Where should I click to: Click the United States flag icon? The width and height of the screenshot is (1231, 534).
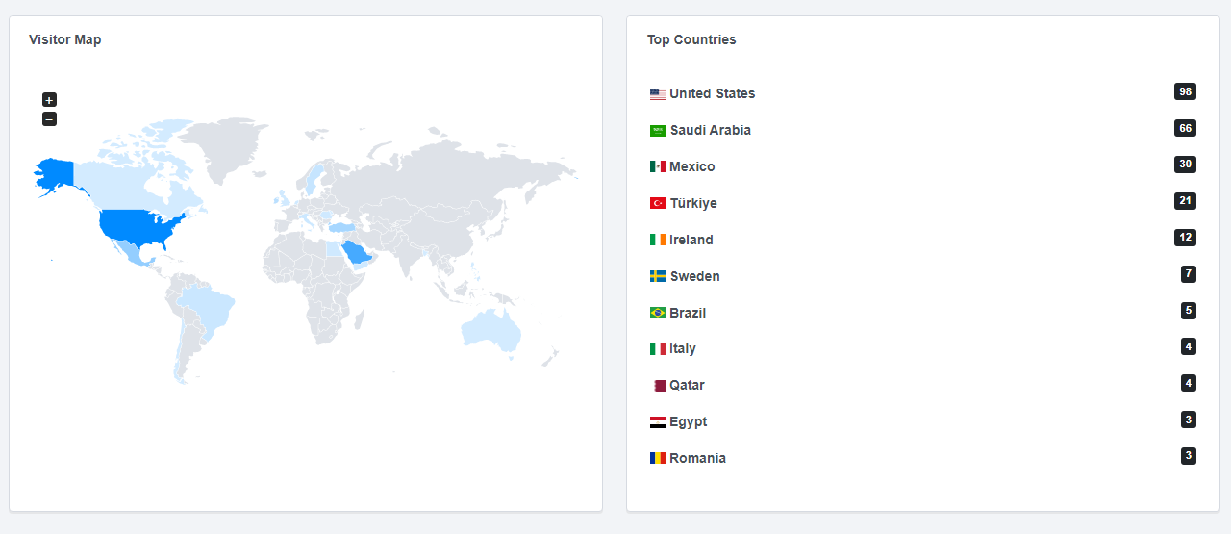[x=658, y=94]
